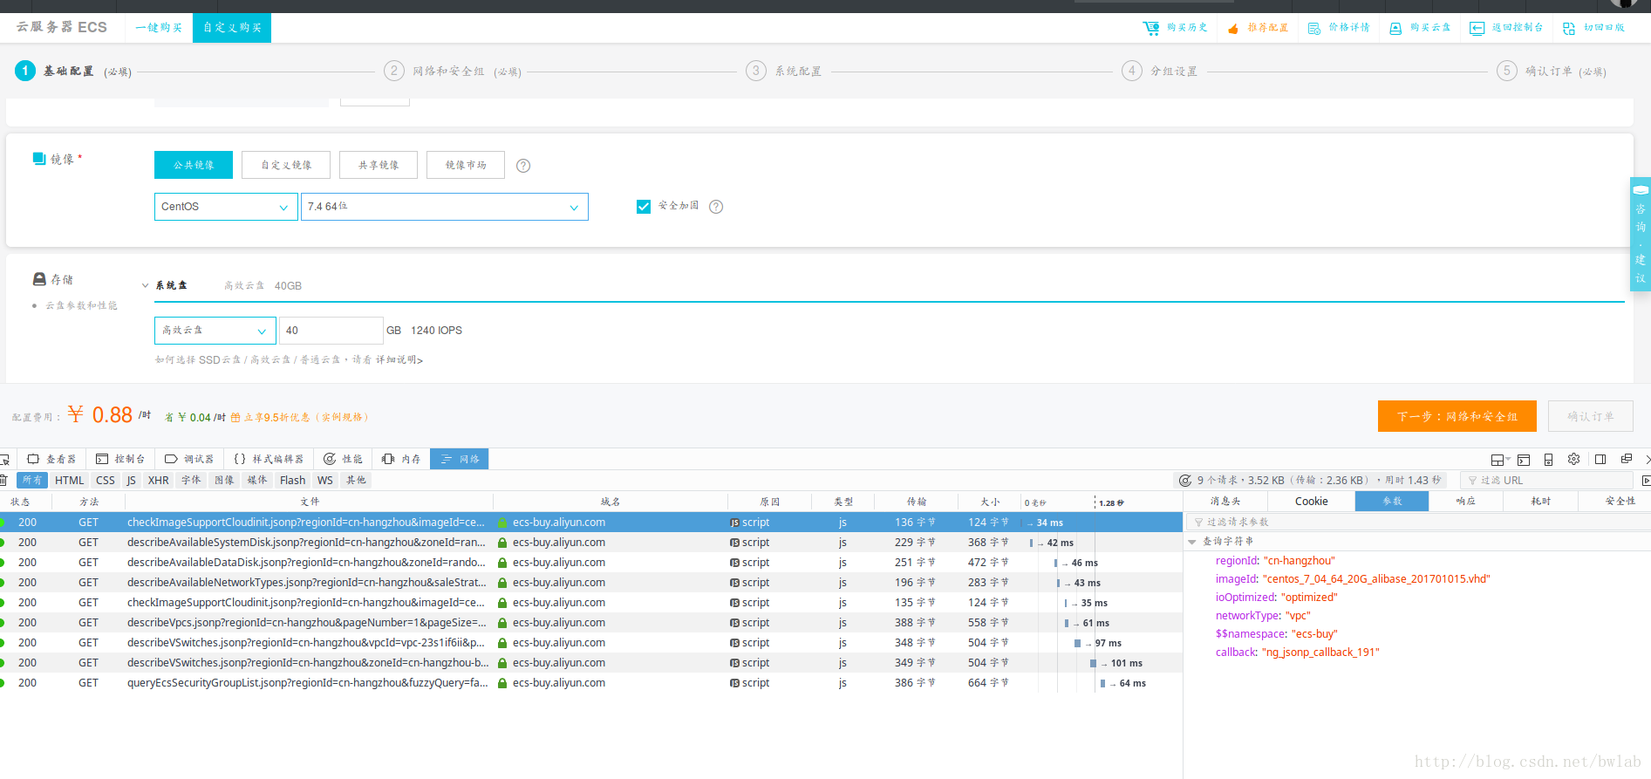Toggle the 图像 request filter
The width and height of the screenshot is (1651, 779).
(224, 481)
